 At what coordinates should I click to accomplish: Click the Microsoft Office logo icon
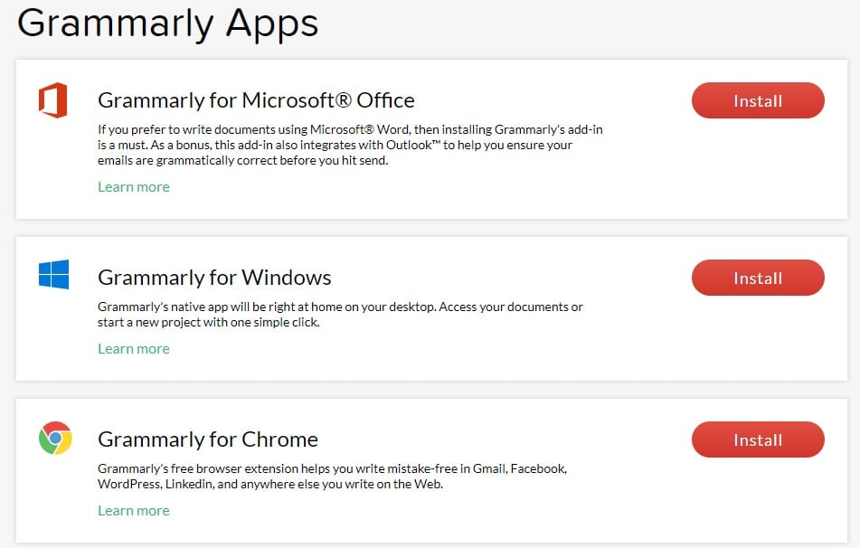point(53,100)
